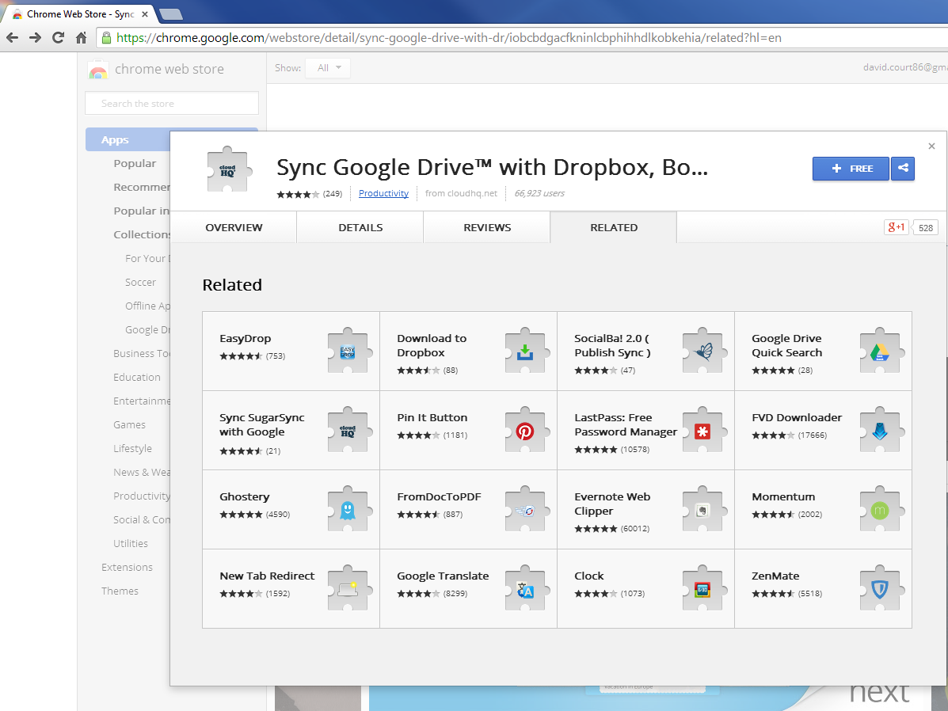948x711 pixels.
Task: Click the EasyDrop extension icon
Action: (348, 352)
